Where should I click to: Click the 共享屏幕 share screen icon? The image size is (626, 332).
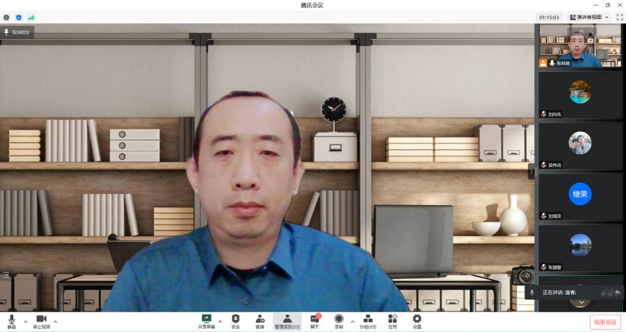point(206,320)
